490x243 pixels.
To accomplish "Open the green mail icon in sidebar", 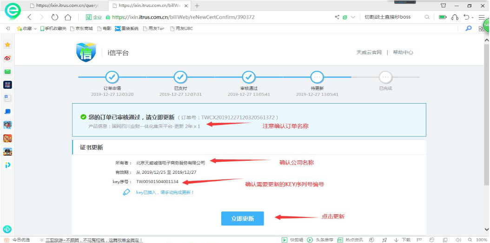I will click(x=7, y=72).
